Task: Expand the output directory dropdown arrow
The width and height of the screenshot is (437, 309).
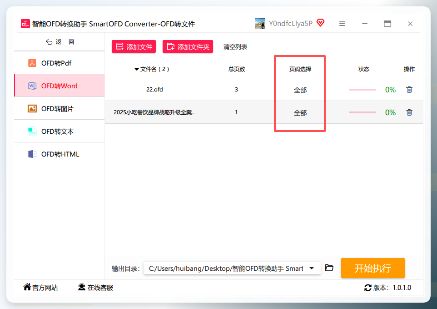Action: (312, 268)
